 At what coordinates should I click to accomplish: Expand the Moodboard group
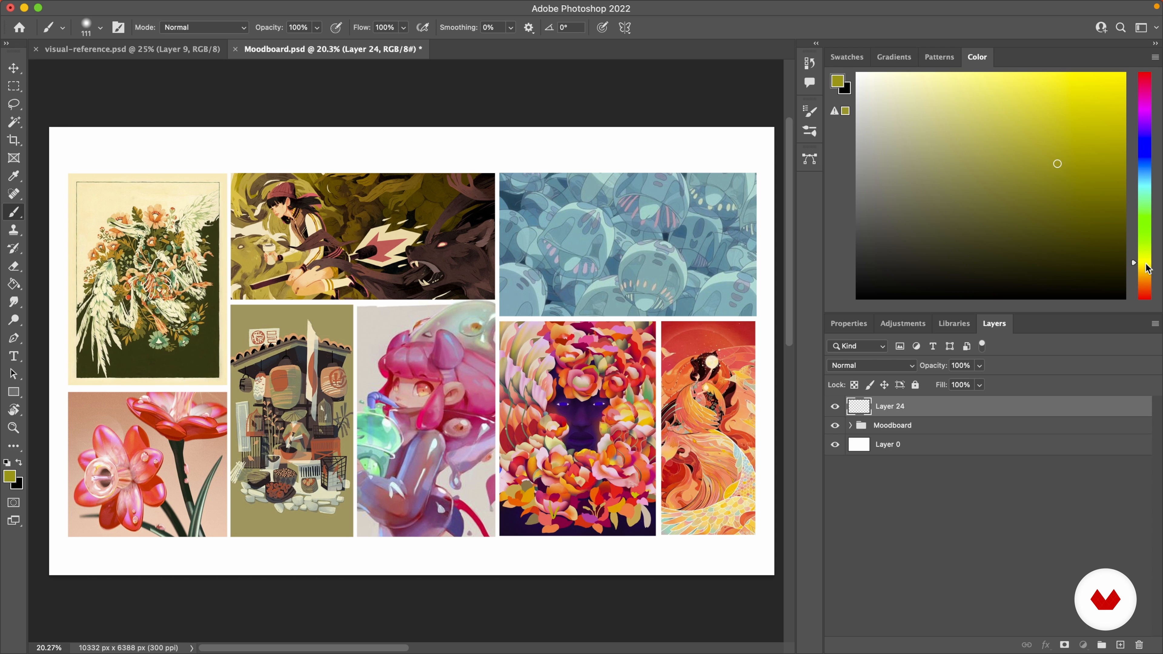(x=850, y=426)
